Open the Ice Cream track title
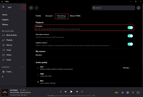The height and width of the screenshot is (97, 143). tap(14, 90)
